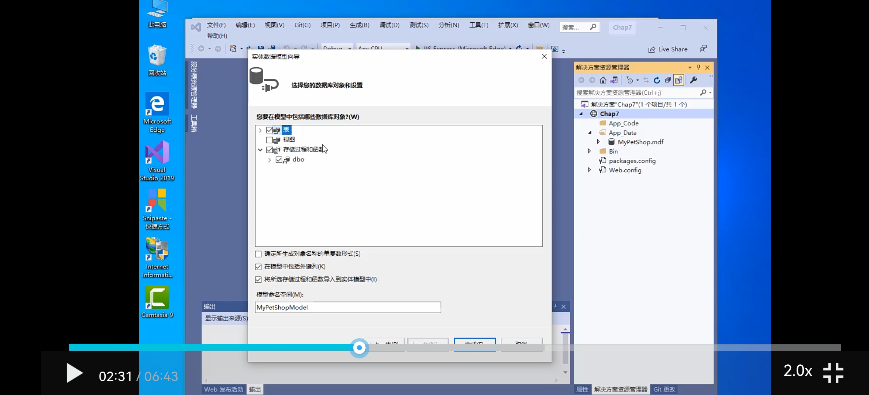The width and height of the screenshot is (869, 395).
Task: Click the Live Share icon
Action: (668, 49)
